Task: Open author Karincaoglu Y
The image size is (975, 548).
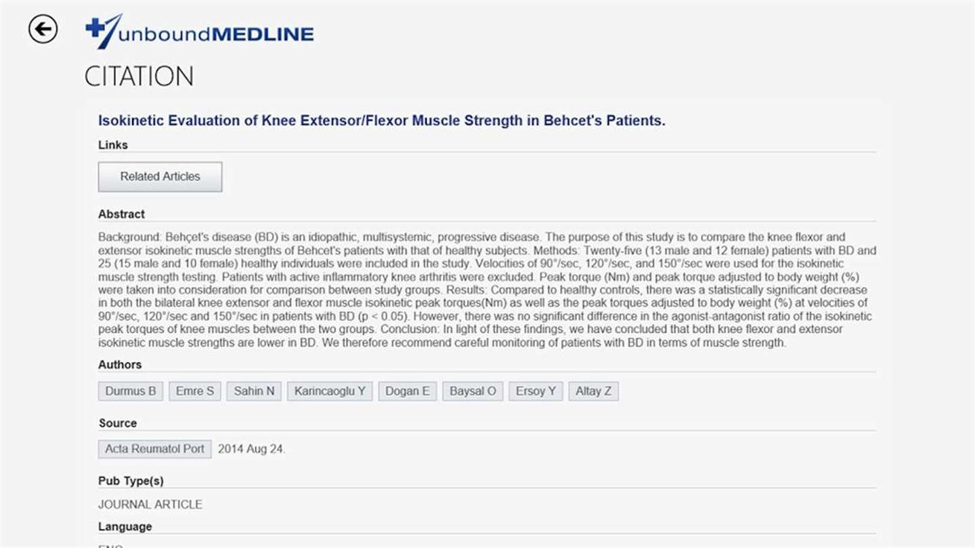Action: pos(330,391)
